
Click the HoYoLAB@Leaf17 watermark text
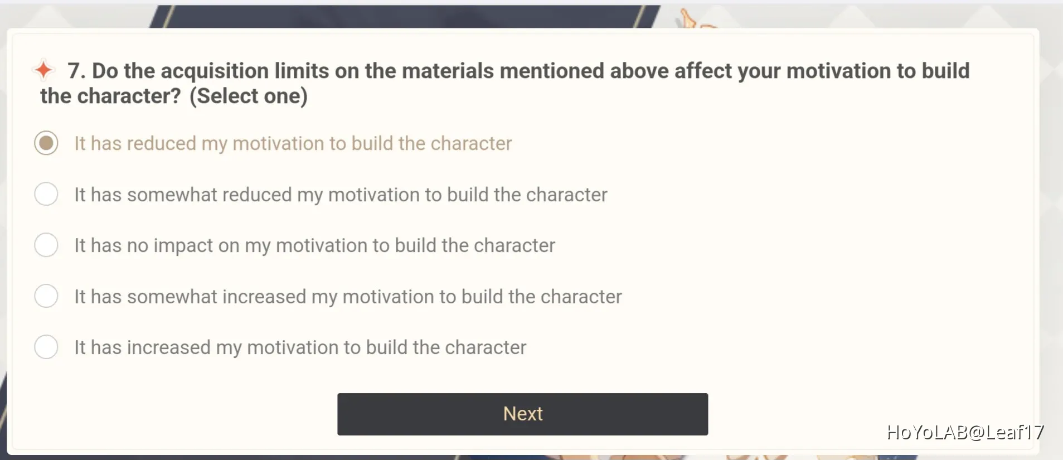point(965,432)
